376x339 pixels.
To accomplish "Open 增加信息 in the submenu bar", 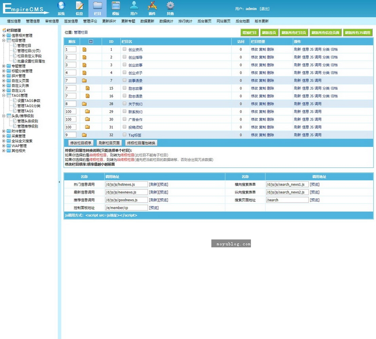I will [14, 21].
